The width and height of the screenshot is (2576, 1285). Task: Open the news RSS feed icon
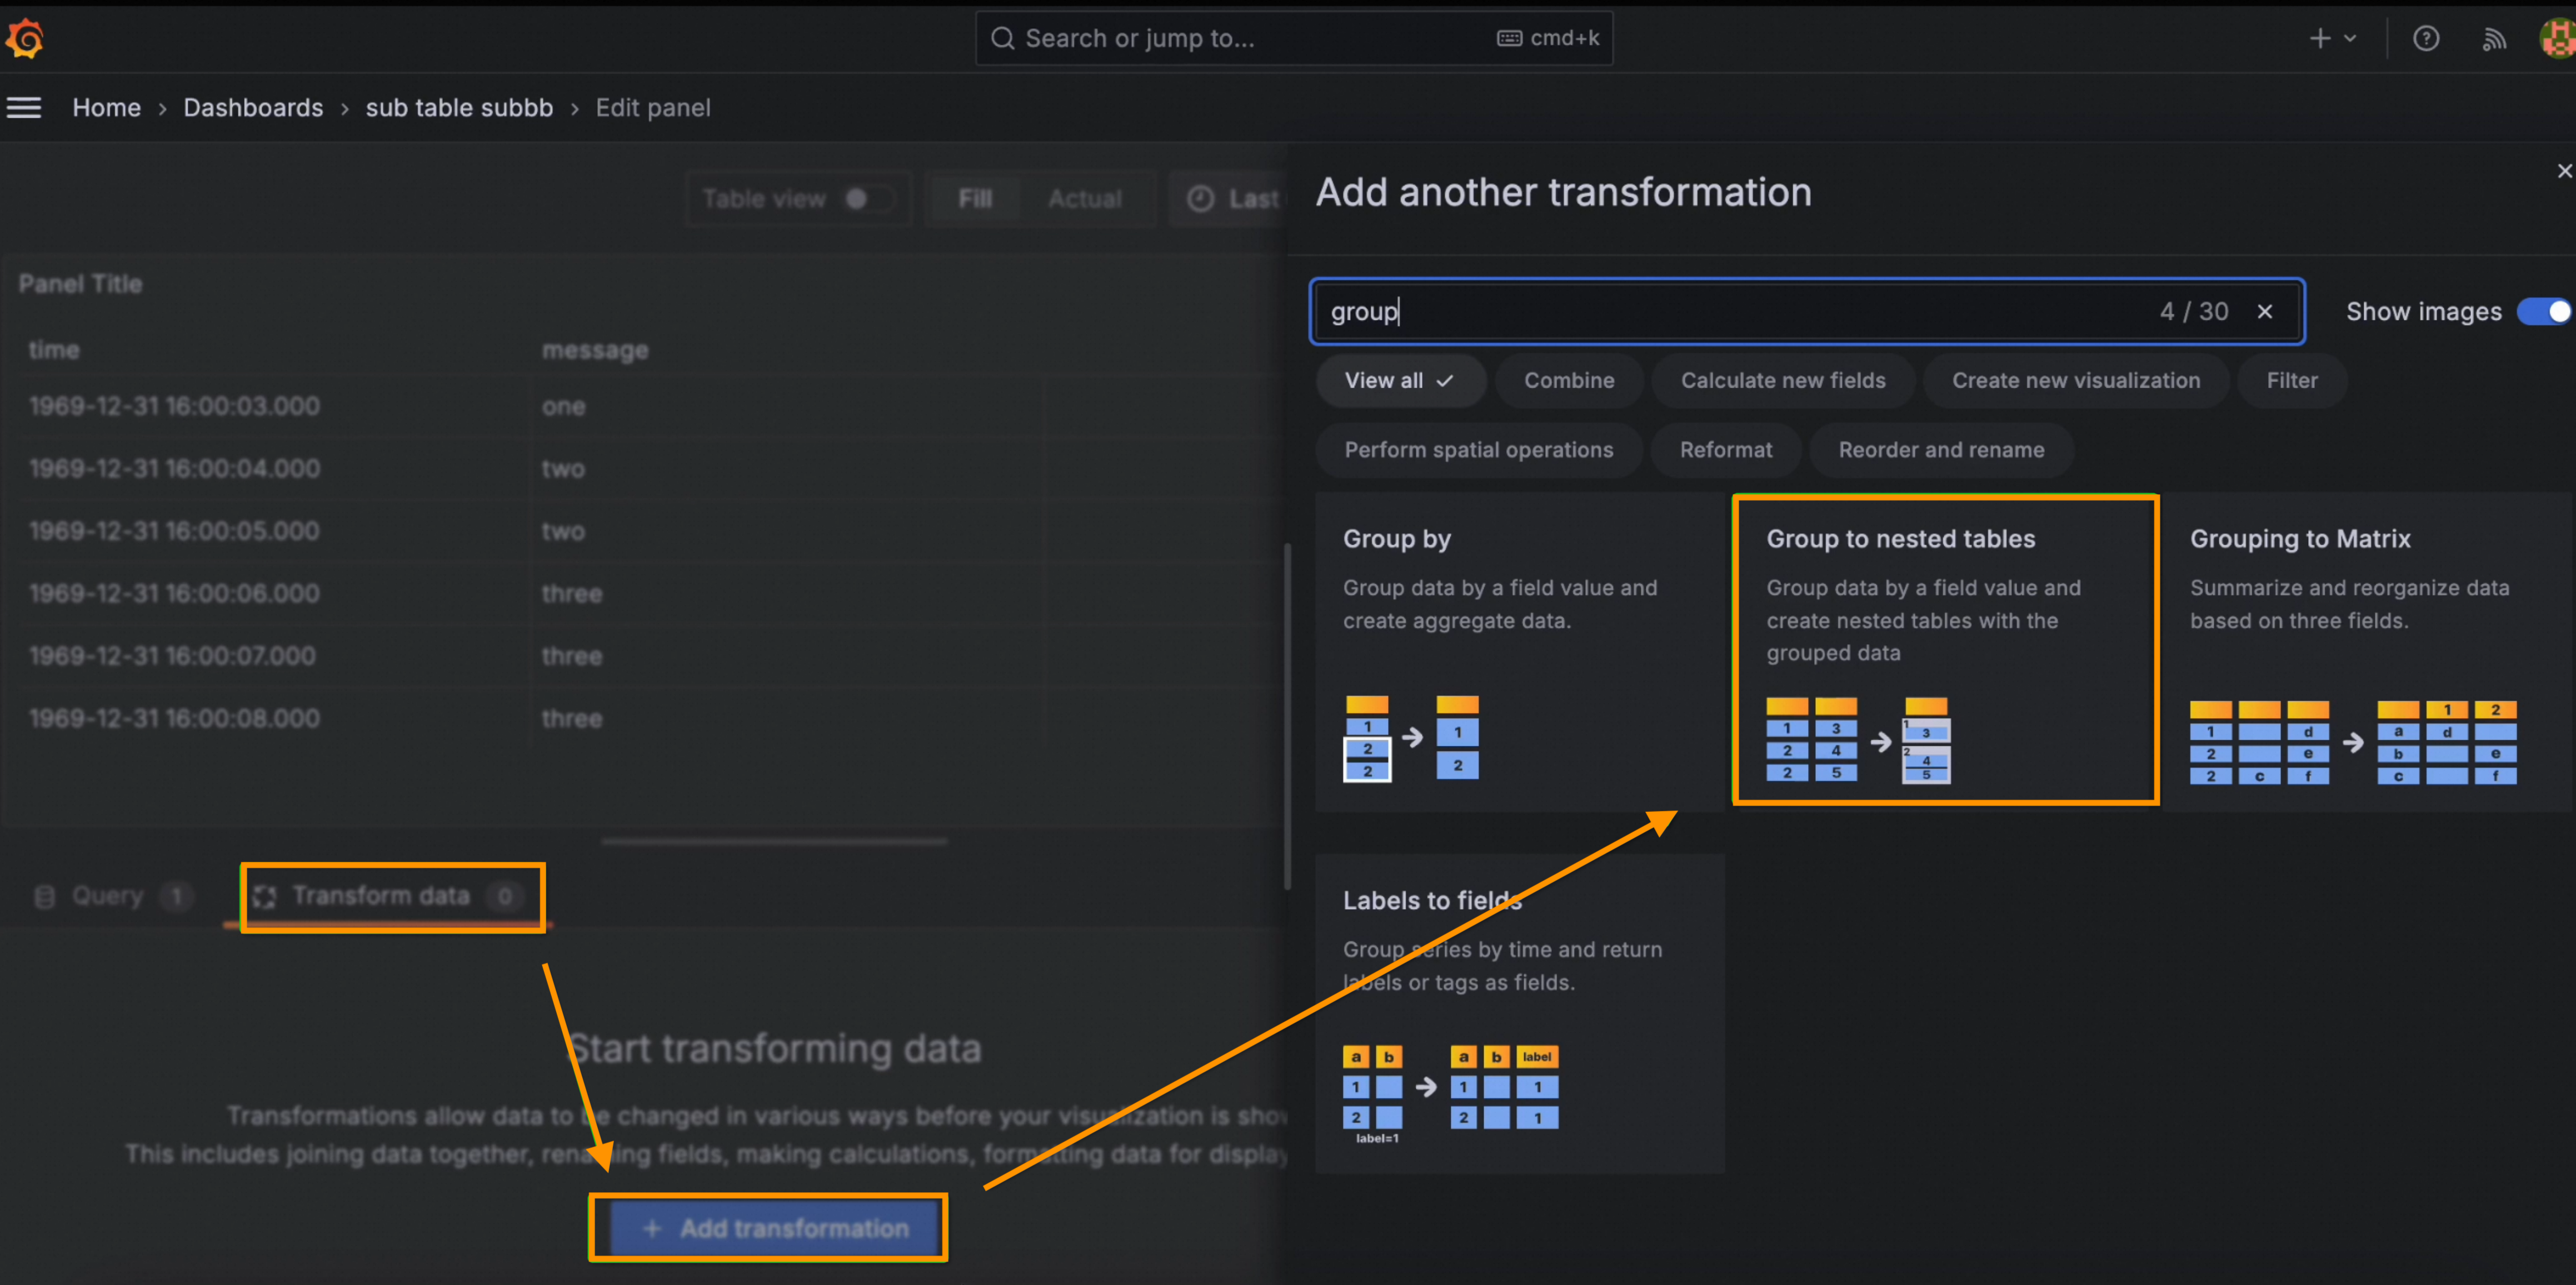click(2494, 39)
